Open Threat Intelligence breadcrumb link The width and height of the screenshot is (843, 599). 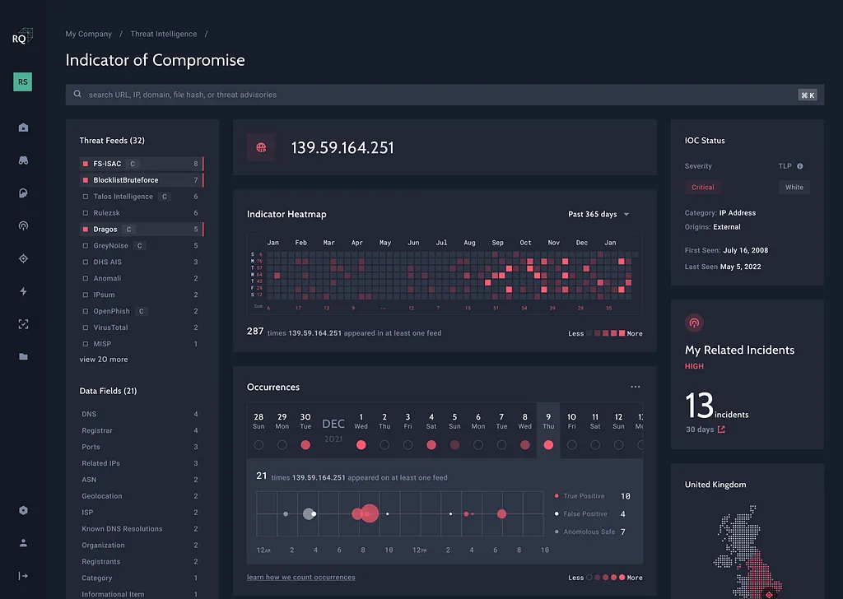coord(164,34)
